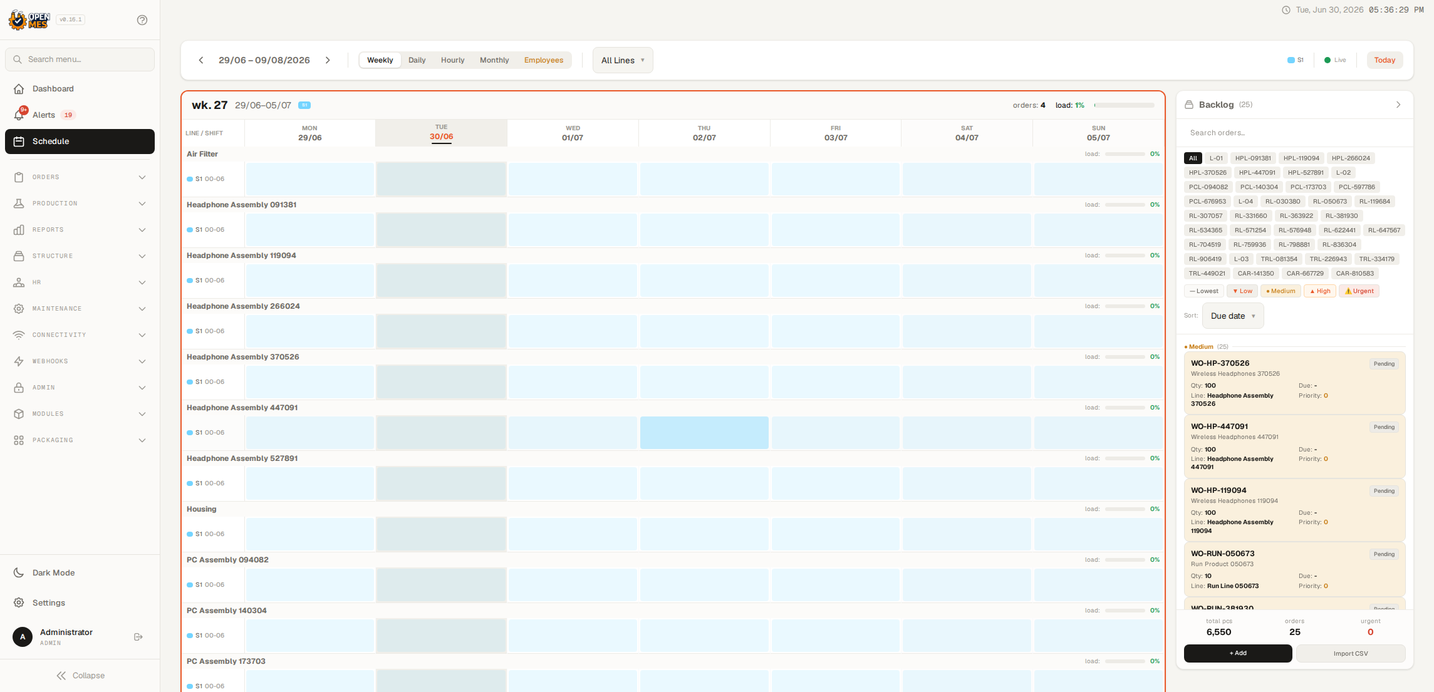Toggle the Live status indicator

click(x=1335, y=60)
